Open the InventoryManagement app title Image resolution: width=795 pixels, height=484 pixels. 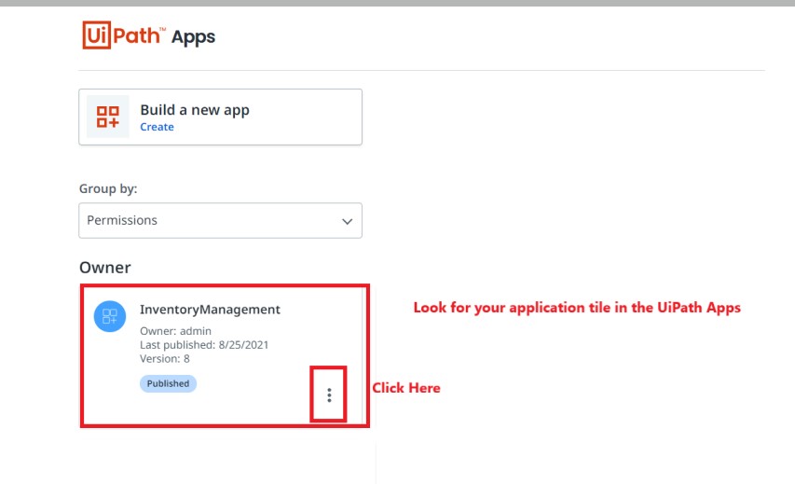[210, 309]
